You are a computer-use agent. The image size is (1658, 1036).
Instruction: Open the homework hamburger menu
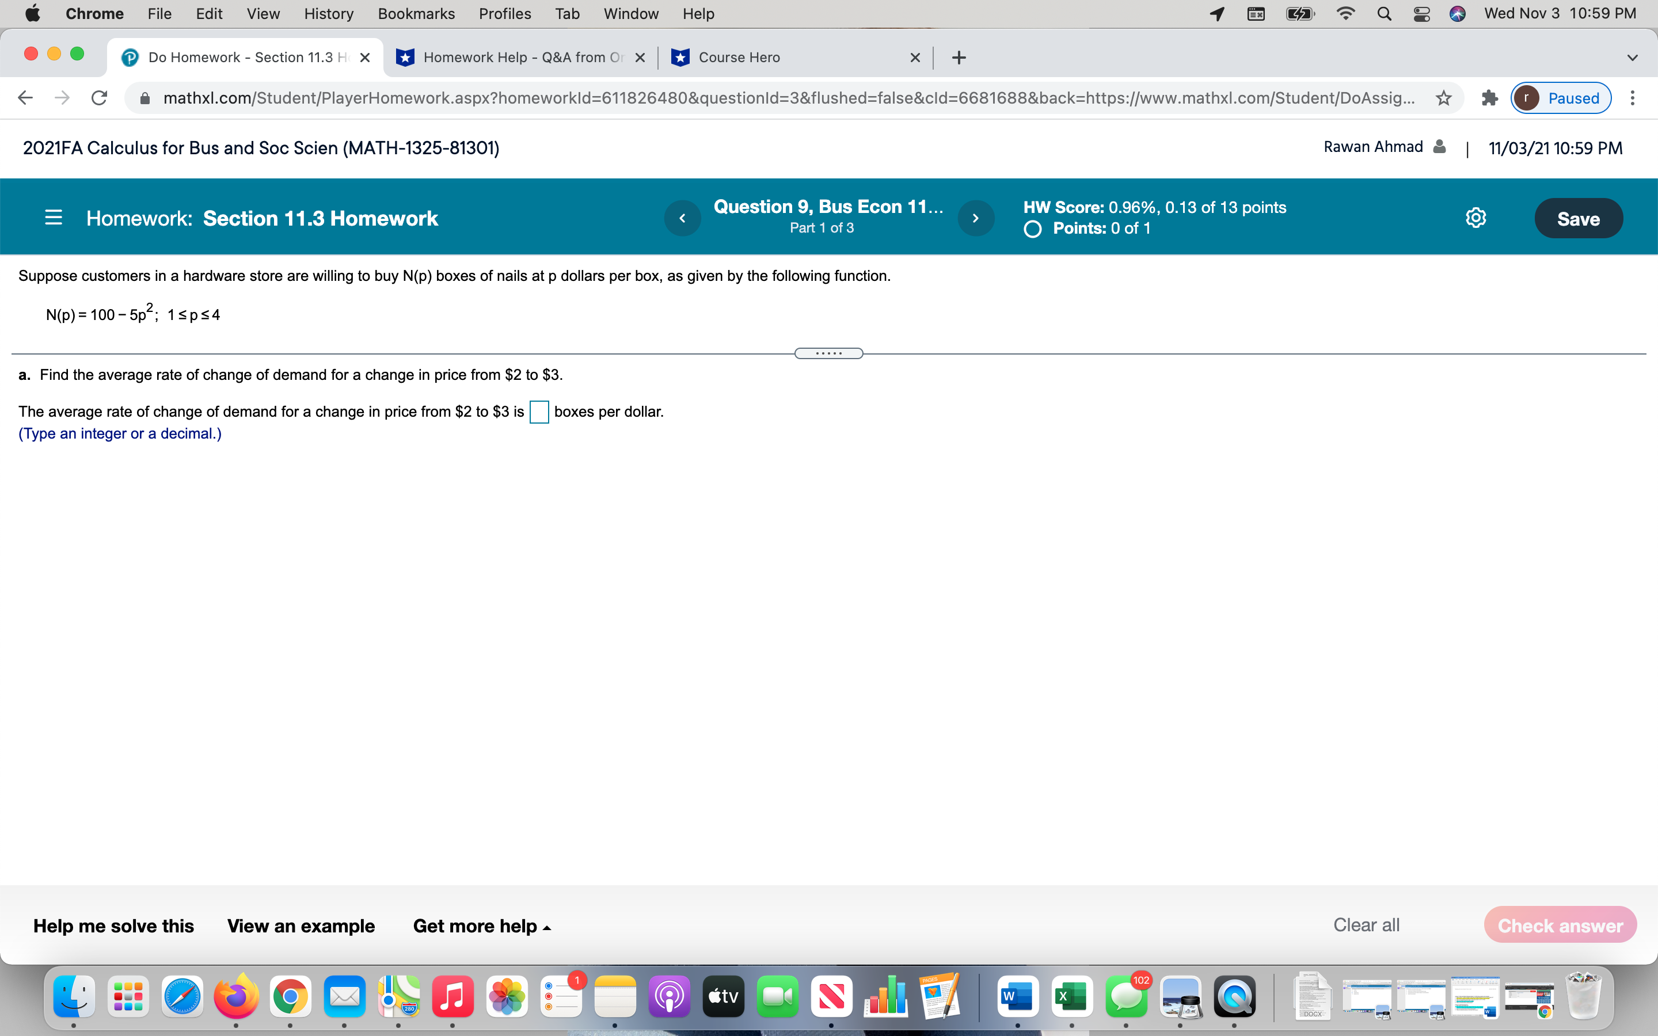54,217
